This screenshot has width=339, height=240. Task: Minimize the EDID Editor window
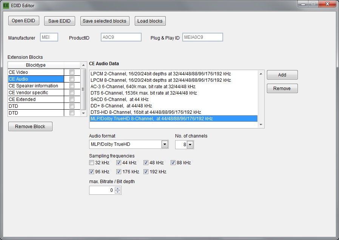point(303,4)
